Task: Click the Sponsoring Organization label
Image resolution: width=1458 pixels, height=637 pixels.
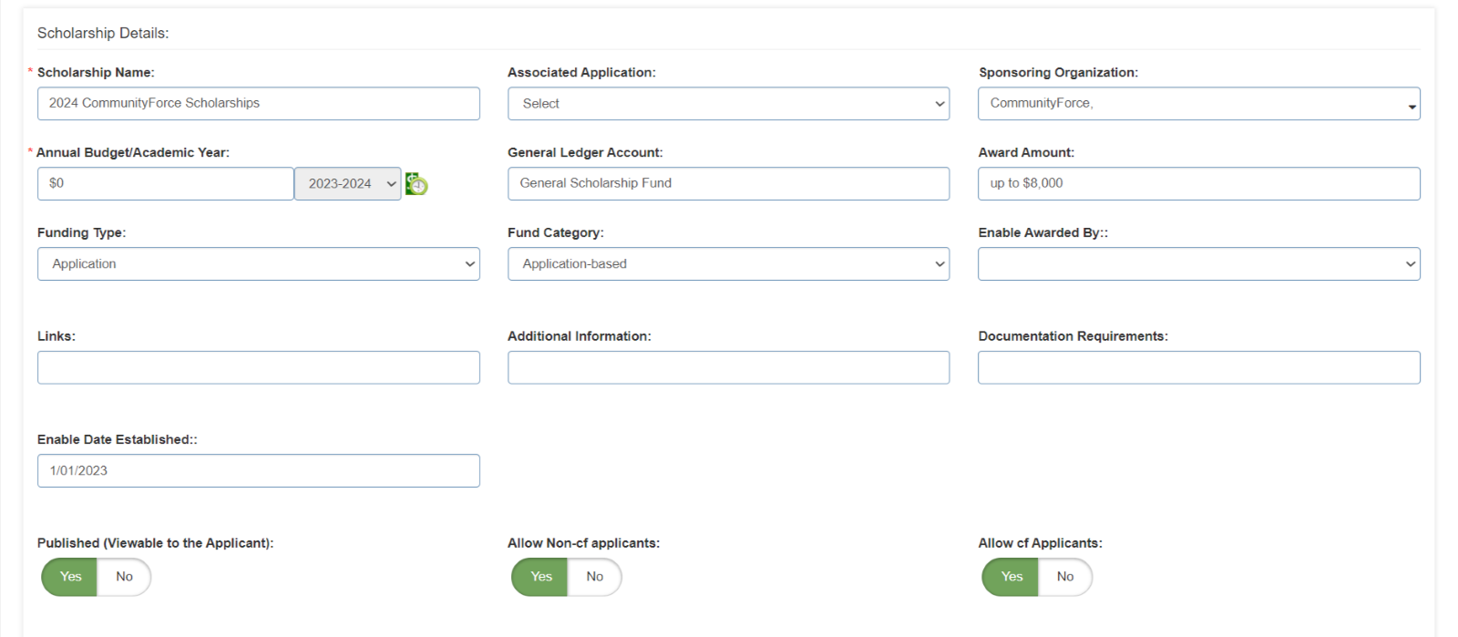Action: pos(1058,73)
